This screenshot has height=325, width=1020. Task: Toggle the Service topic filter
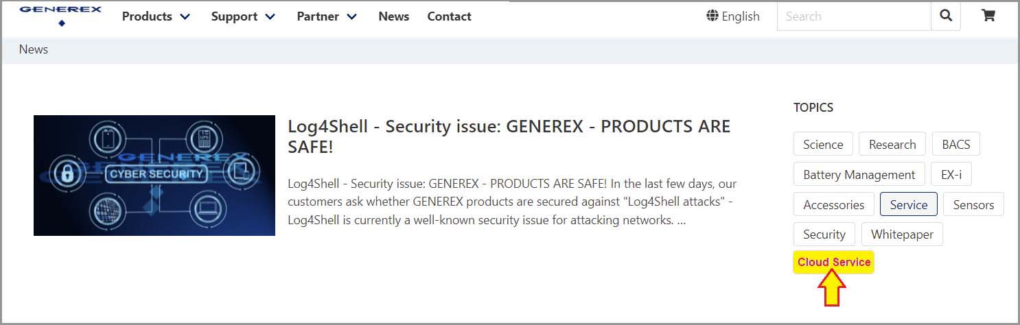tap(908, 204)
